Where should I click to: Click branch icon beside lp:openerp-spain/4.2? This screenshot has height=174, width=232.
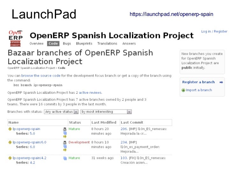pos(10,158)
